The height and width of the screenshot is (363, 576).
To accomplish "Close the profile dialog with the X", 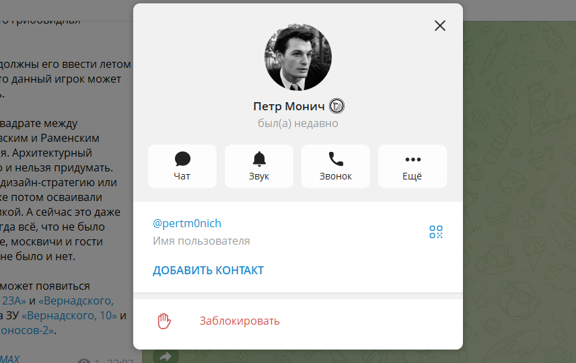I will pyautogui.click(x=439, y=26).
